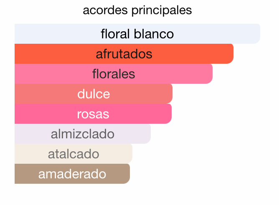
Task: Select the almizclado accord bar
Action: [x=29, y=134]
